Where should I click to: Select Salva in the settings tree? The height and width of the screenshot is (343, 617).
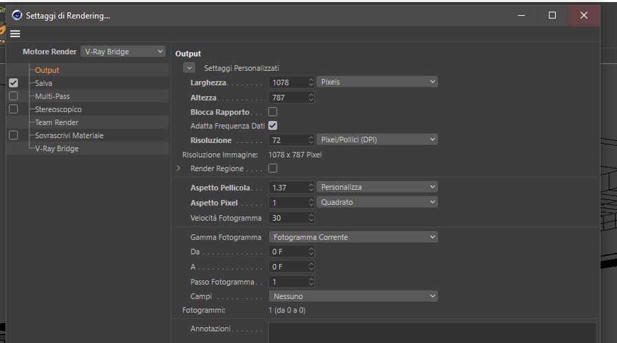(43, 83)
